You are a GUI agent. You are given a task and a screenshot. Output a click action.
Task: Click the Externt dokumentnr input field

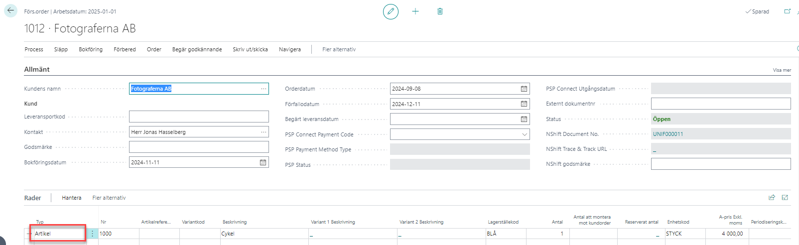720,104
